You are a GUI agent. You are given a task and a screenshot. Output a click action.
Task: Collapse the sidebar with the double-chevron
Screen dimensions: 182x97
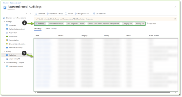(31, 14)
